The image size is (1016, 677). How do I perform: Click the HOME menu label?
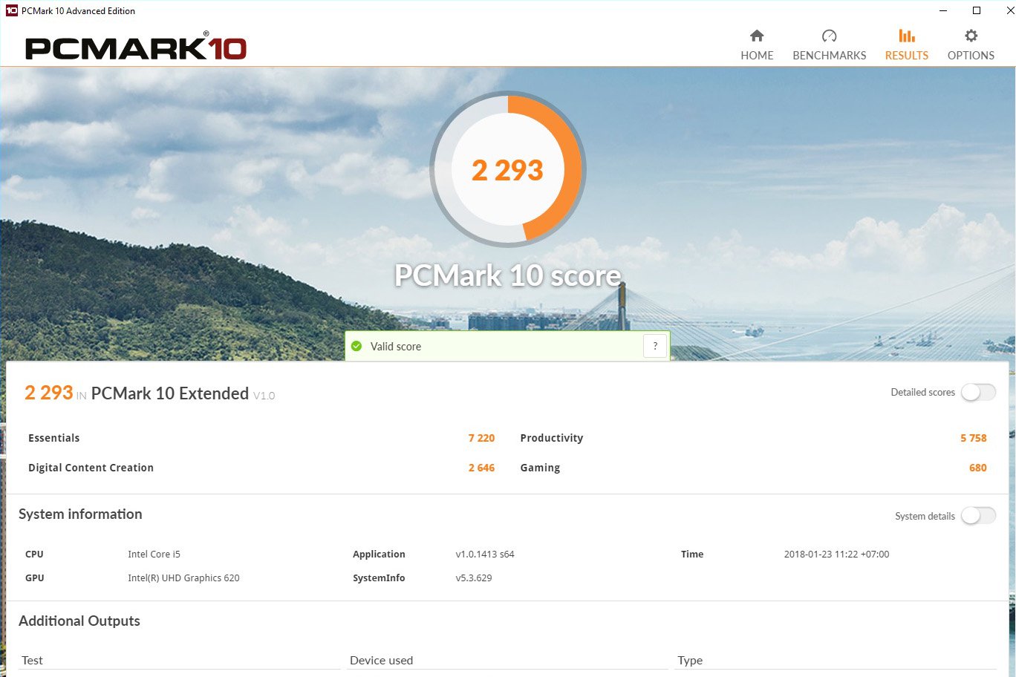tap(757, 56)
